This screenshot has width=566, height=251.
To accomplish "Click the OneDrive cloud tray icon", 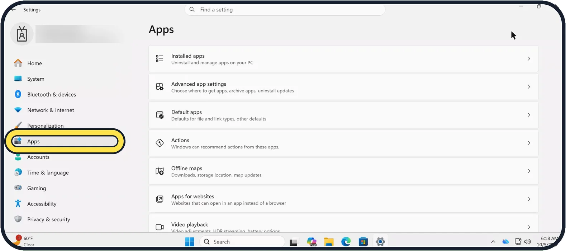I will (x=506, y=242).
